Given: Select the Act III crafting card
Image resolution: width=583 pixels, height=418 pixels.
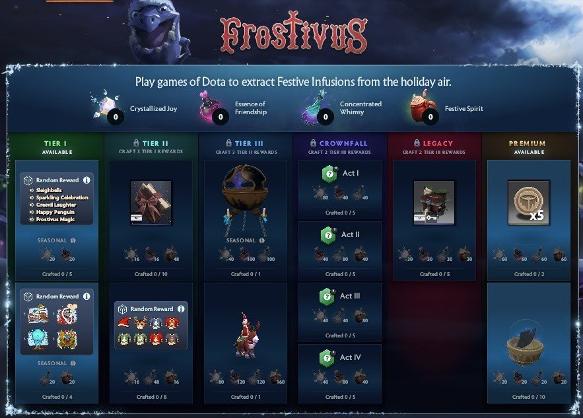Looking at the screenshot, I should tap(340, 312).
